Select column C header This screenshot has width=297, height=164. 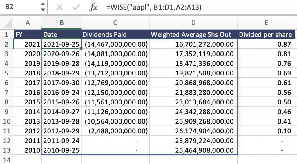[115, 23]
